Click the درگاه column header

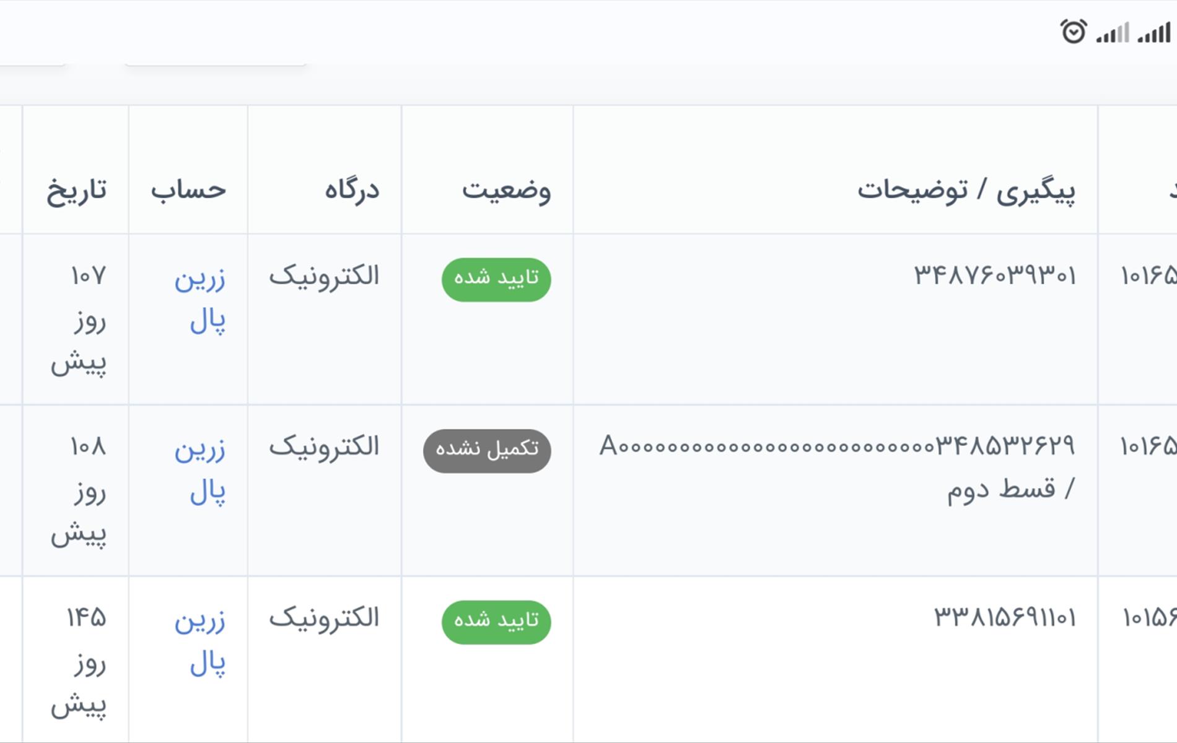352,189
